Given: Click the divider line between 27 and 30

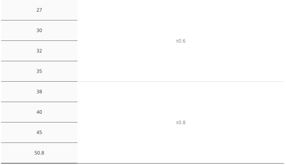Looking at the screenshot, I should click(39, 20).
